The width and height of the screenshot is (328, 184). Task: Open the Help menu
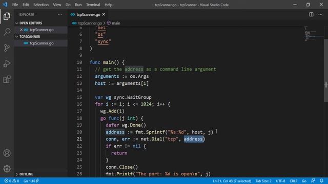point(108,5)
